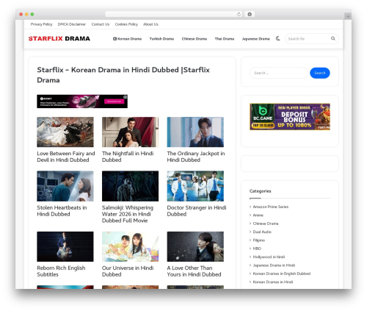Viewport: 367px width, 311px height.
Task: Open Contact Us page
Action: [x=101, y=24]
